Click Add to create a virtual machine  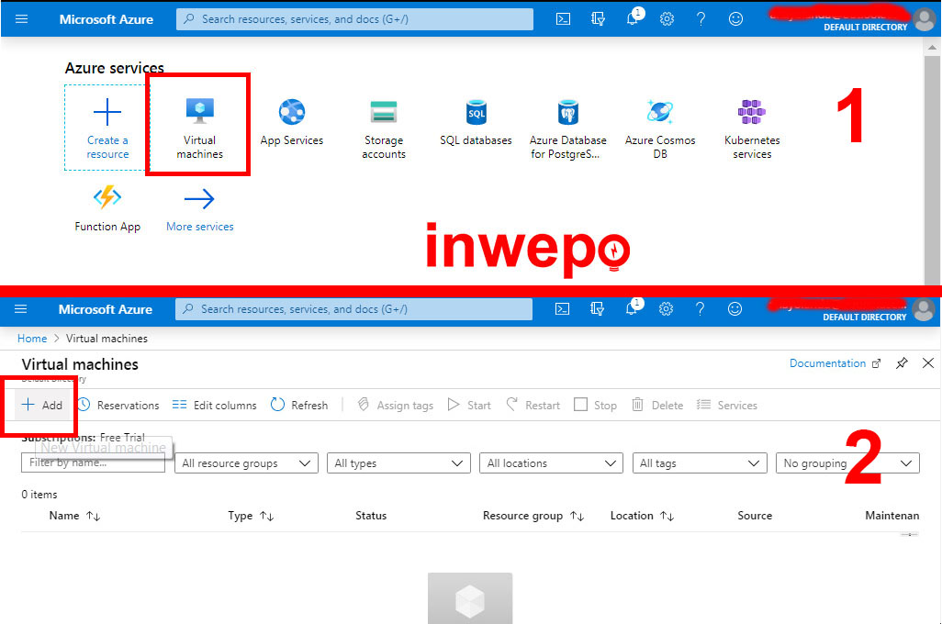(x=42, y=406)
